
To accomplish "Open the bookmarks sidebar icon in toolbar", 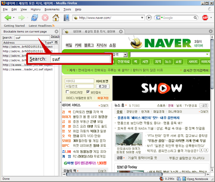I will tap(66, 18).
